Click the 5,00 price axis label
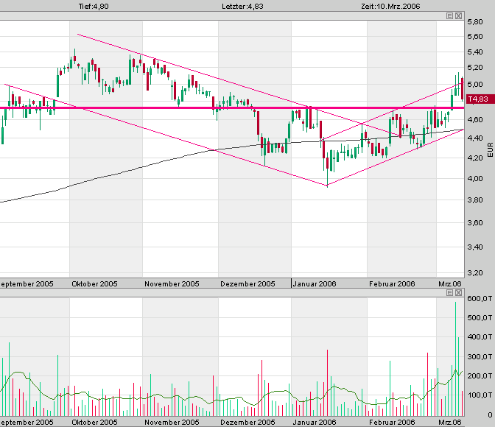Screen dimensions: 495x427 pyautogui.click(x=475, y=84)
